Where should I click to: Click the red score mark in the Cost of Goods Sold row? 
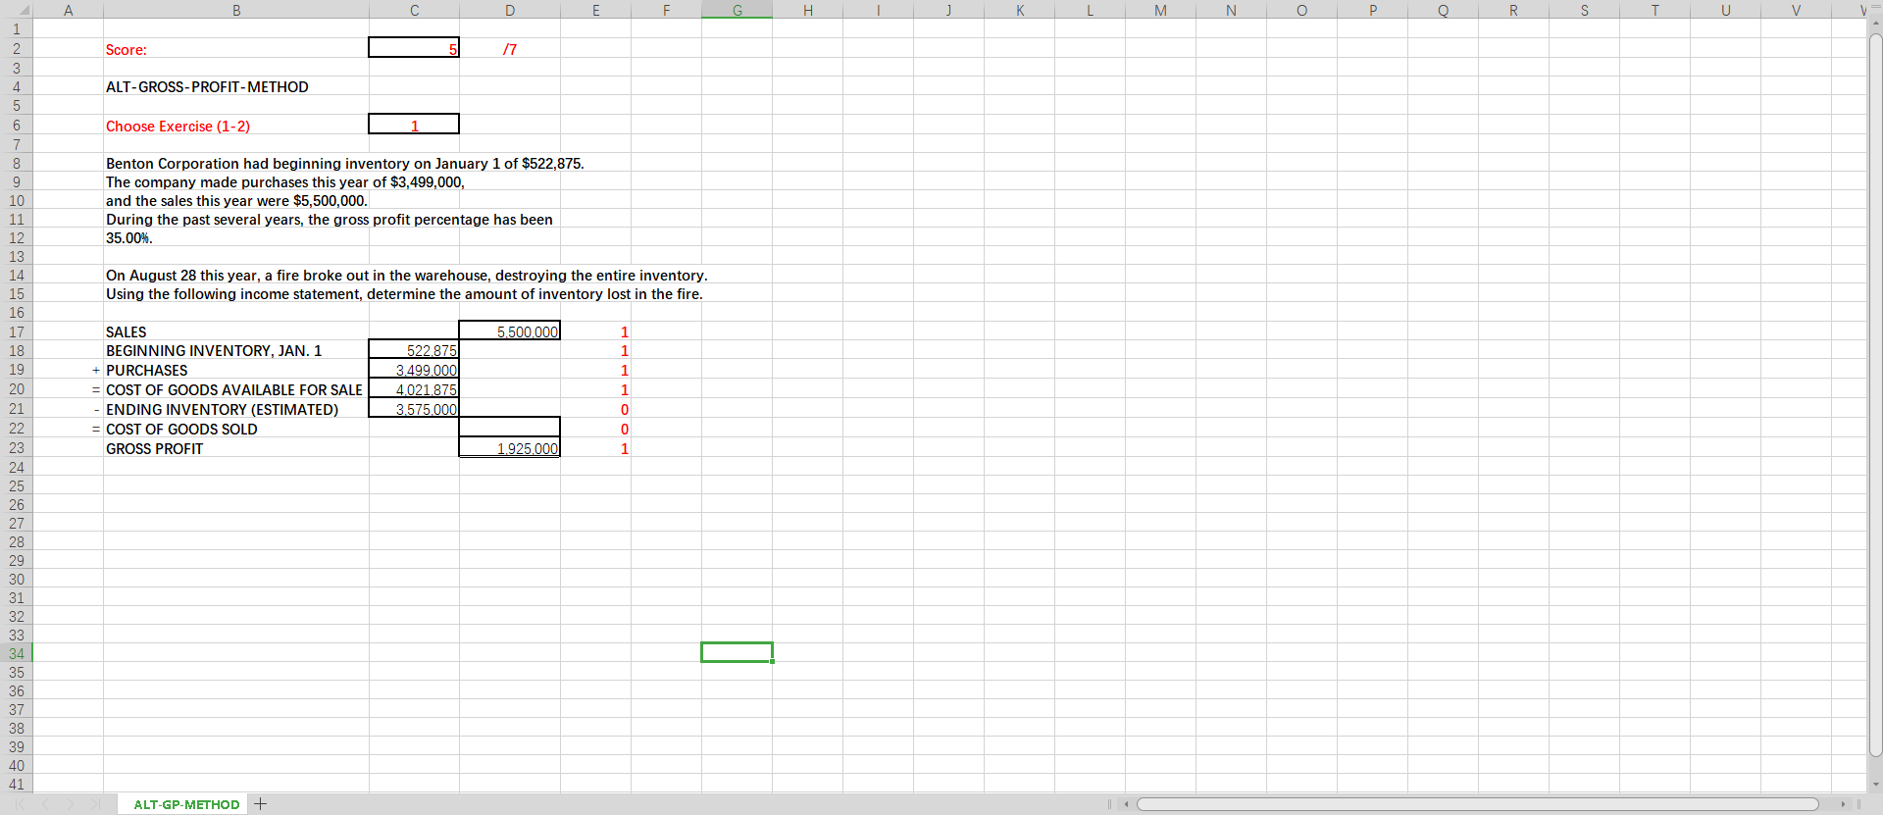[624, 429]
